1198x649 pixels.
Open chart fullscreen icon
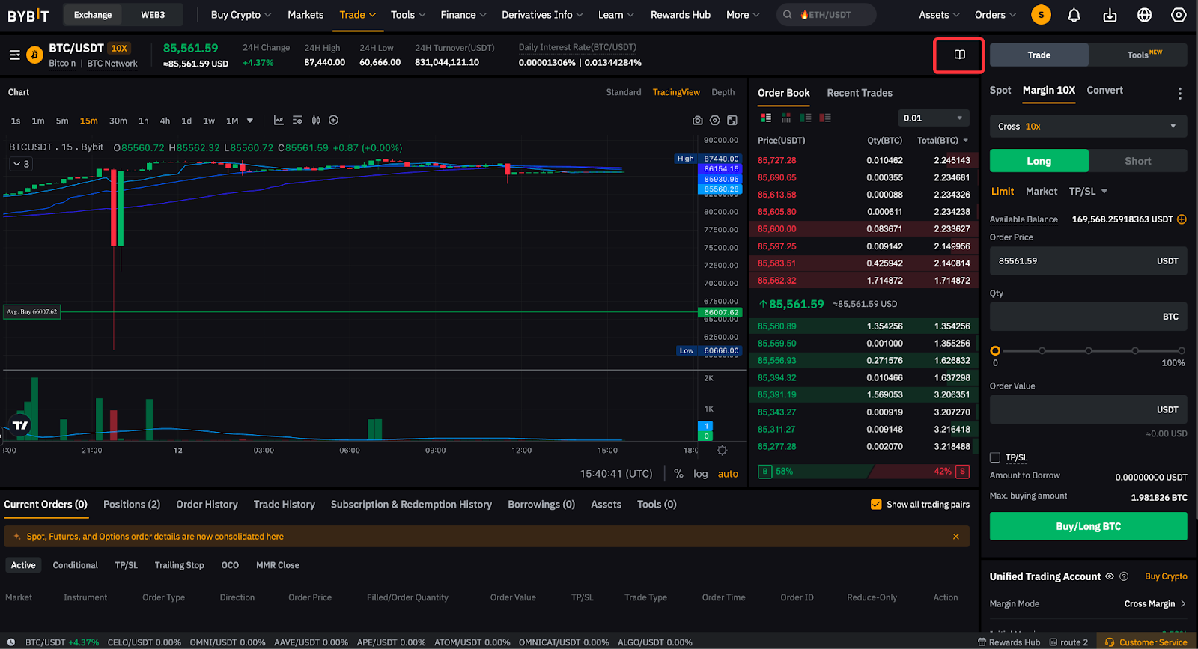732,121
